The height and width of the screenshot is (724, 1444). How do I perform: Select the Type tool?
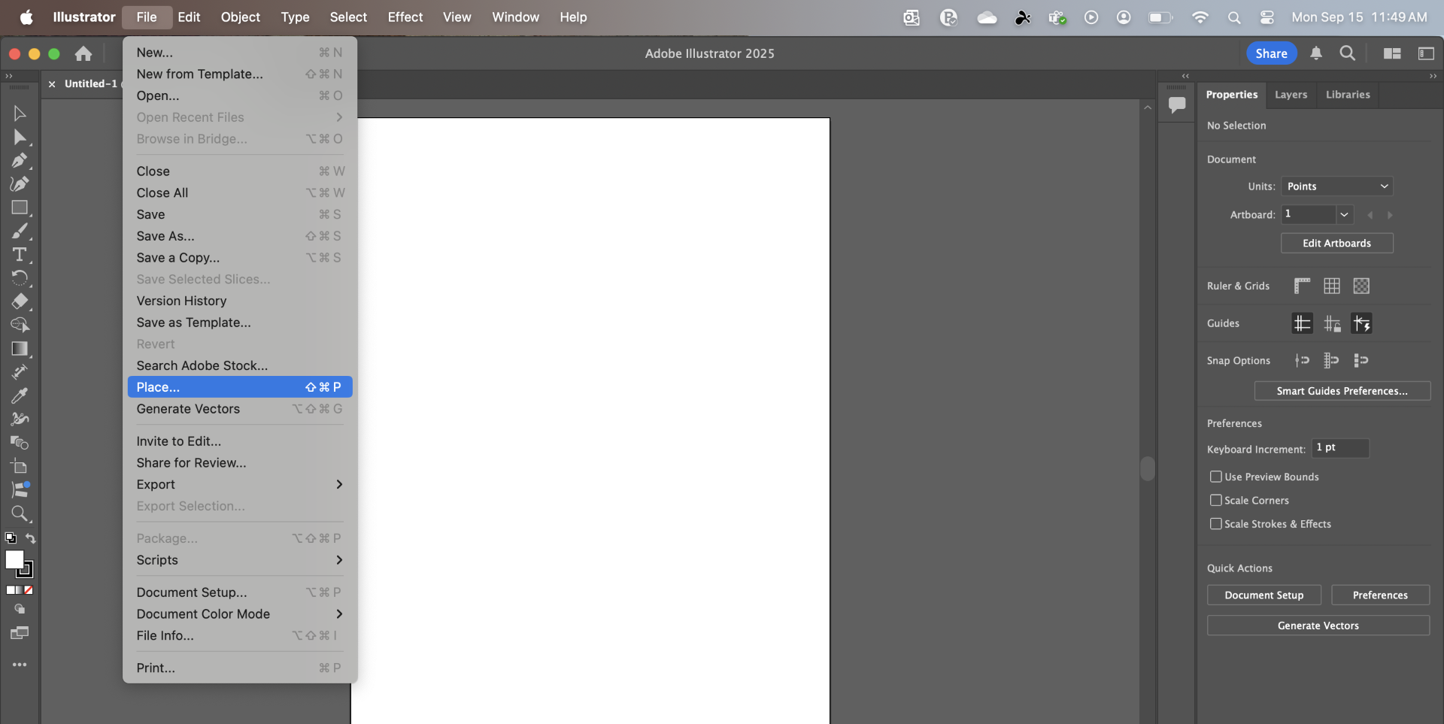(20, 255)
